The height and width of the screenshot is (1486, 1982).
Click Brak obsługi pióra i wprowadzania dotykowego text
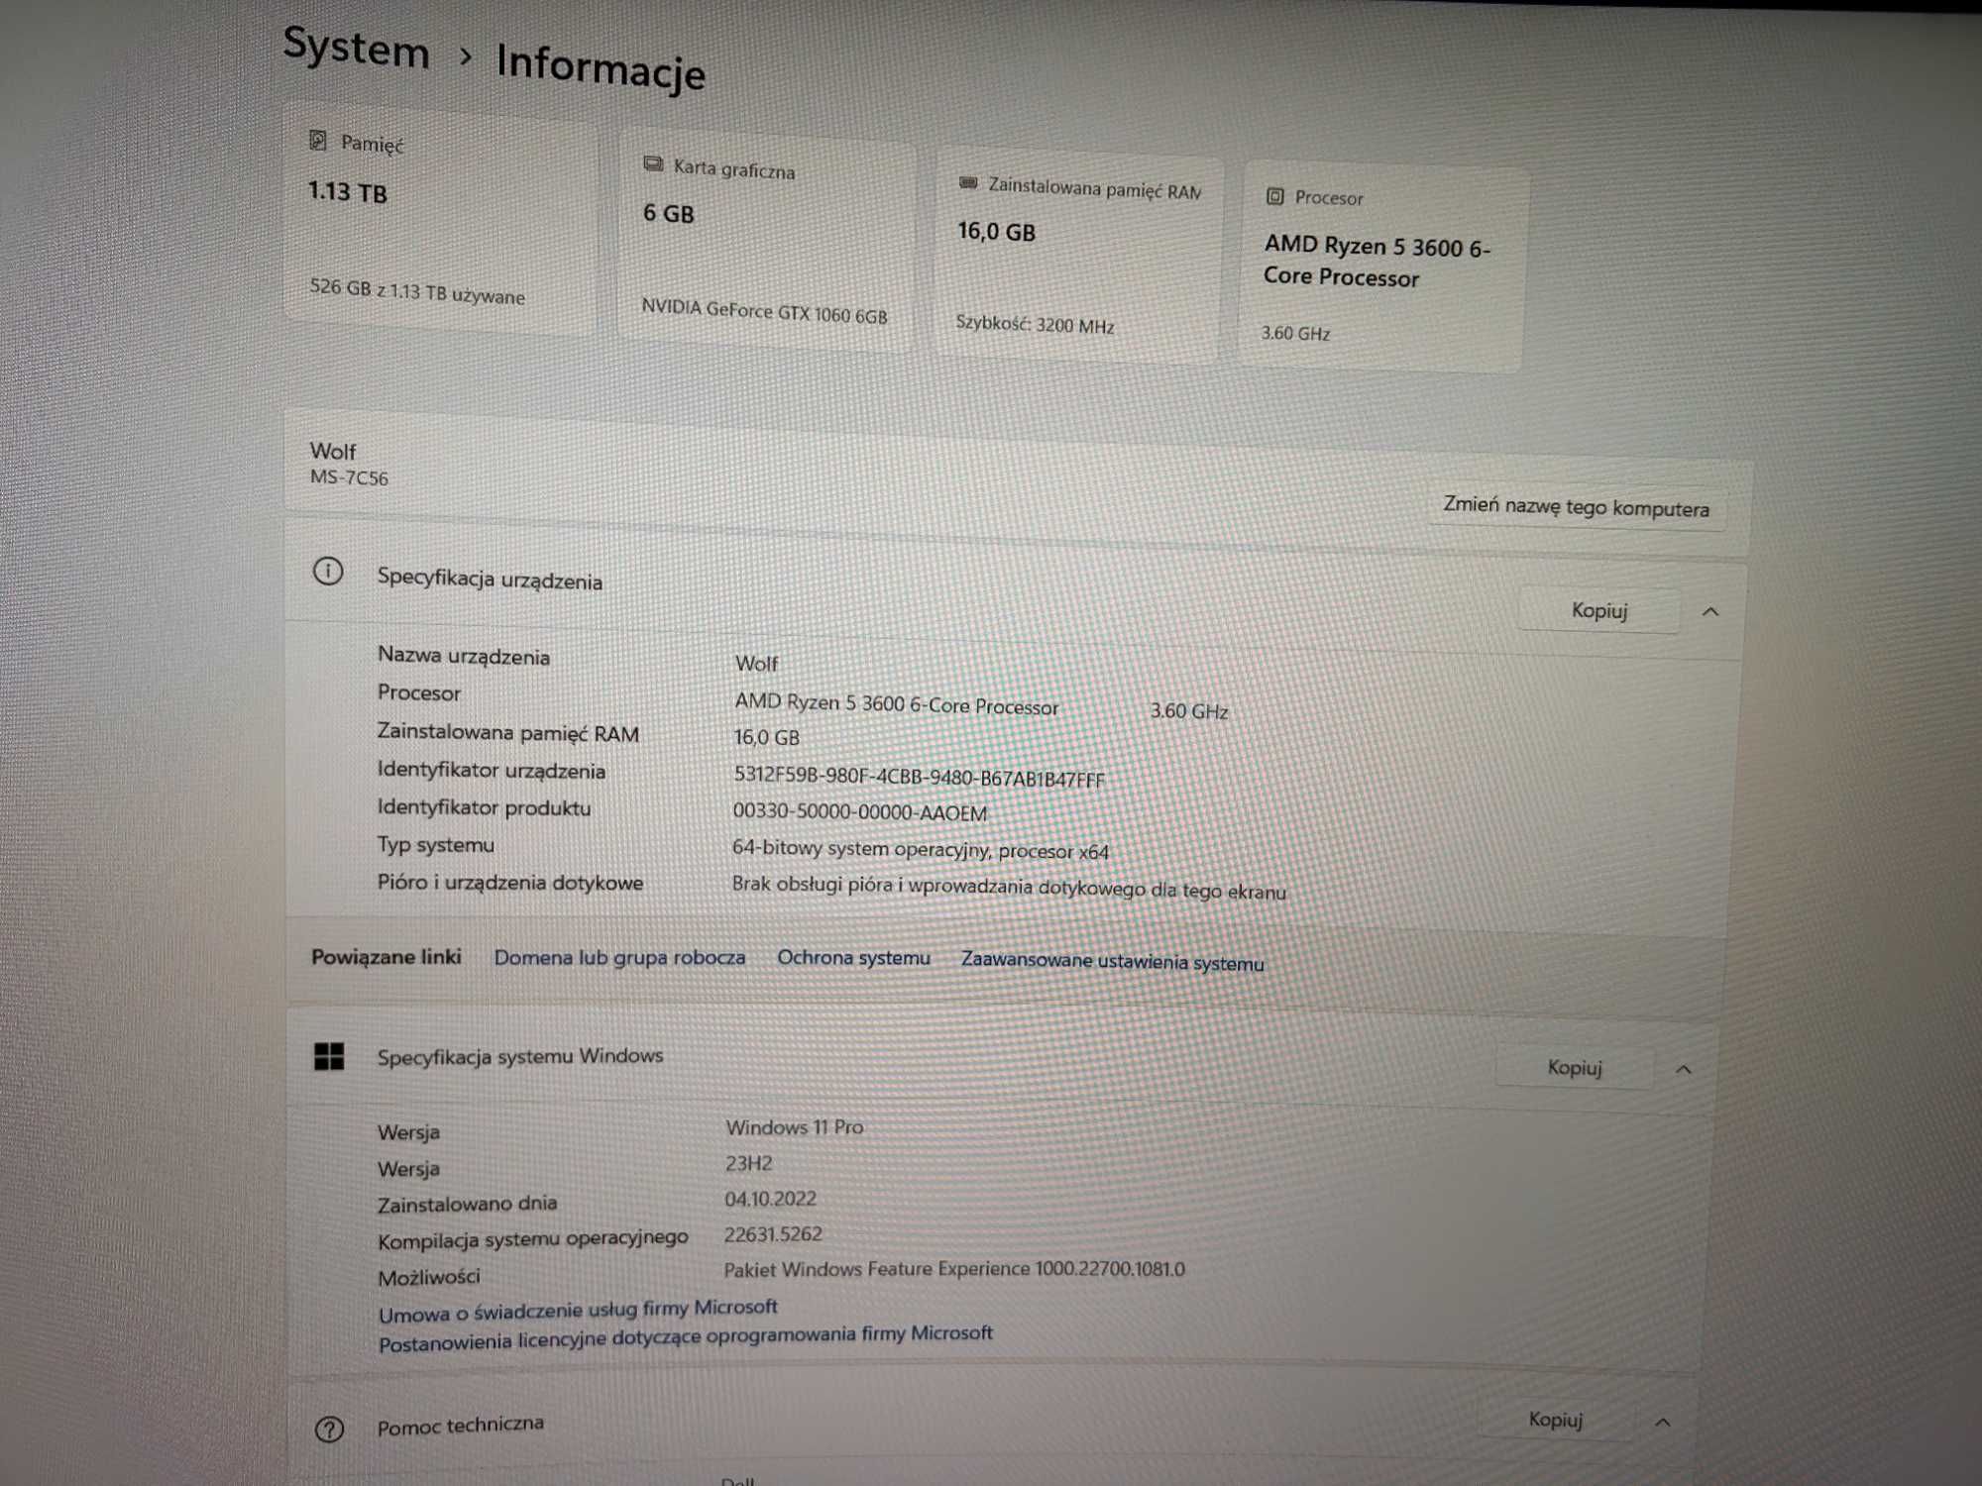(x=1009, y=888)
